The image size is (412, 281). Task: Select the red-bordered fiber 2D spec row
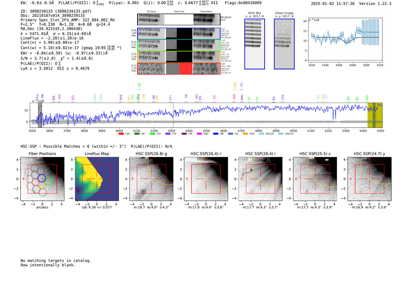point(179,69)
